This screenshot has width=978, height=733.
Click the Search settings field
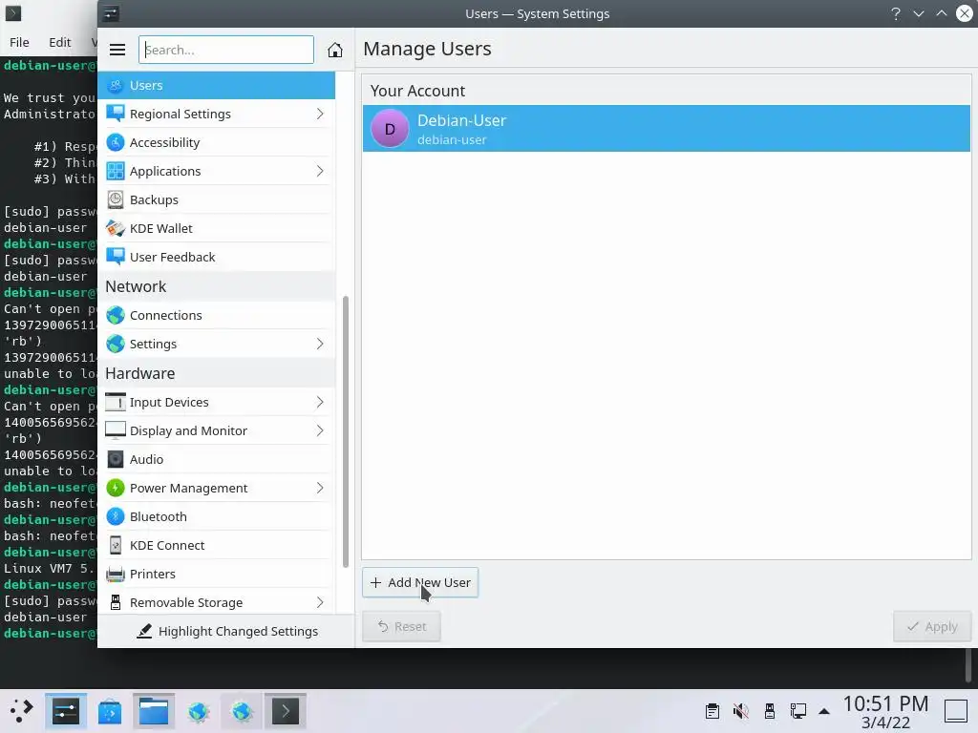click(x=225, y=50)
